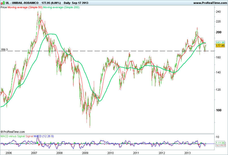Click the 169.3 horizontal line label
228x155 pixels.
click(4, 49)
